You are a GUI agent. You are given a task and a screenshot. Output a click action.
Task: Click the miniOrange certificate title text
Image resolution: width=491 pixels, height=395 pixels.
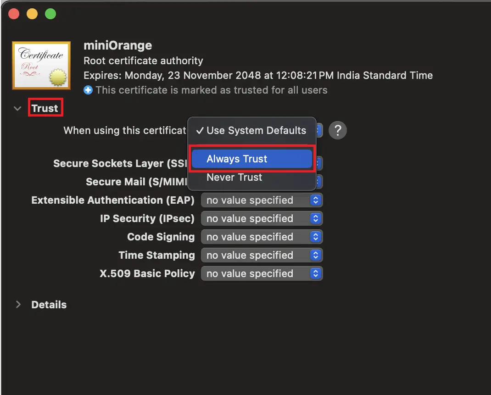point(117,45)
